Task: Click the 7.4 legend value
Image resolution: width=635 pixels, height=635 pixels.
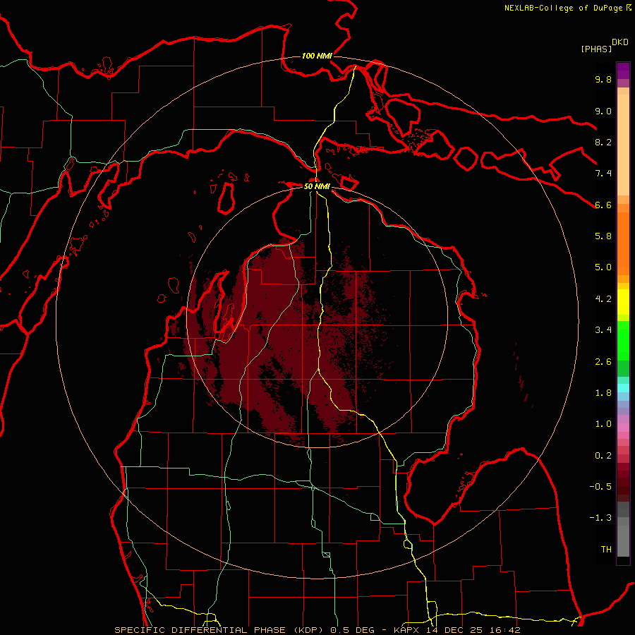Action: tap(603, 174)
